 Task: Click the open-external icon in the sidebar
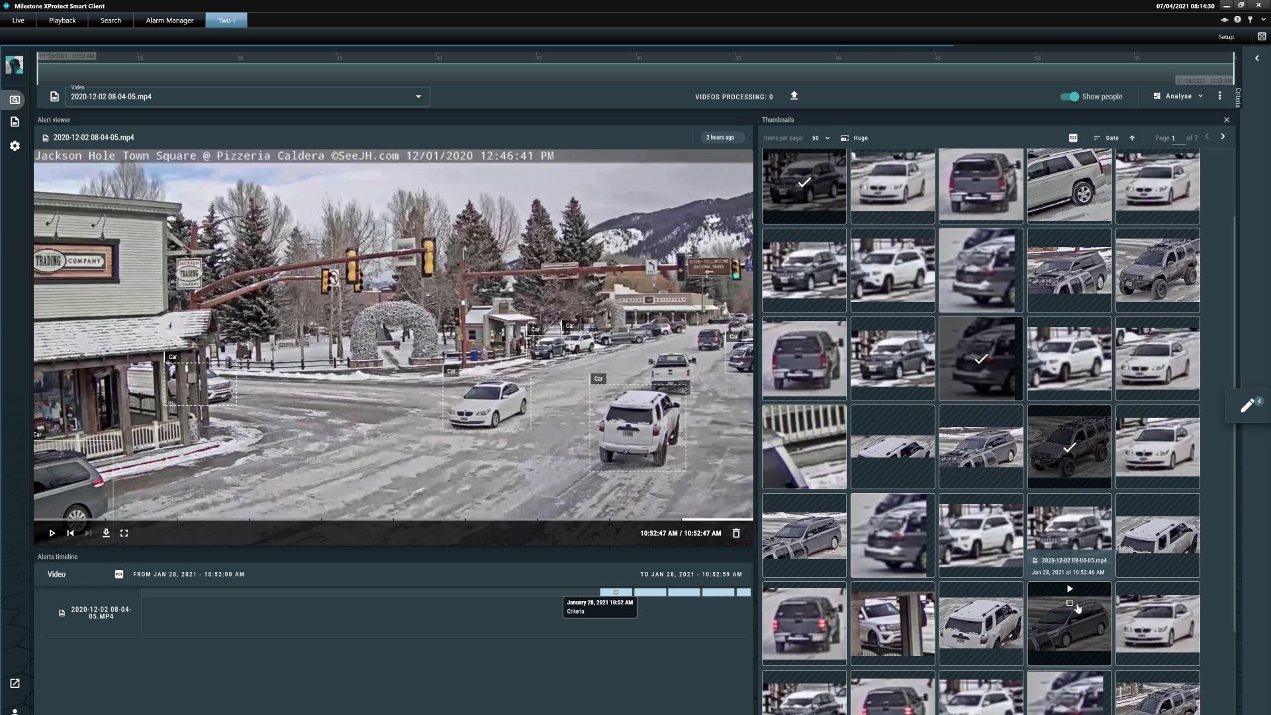[x=15, y=683]
